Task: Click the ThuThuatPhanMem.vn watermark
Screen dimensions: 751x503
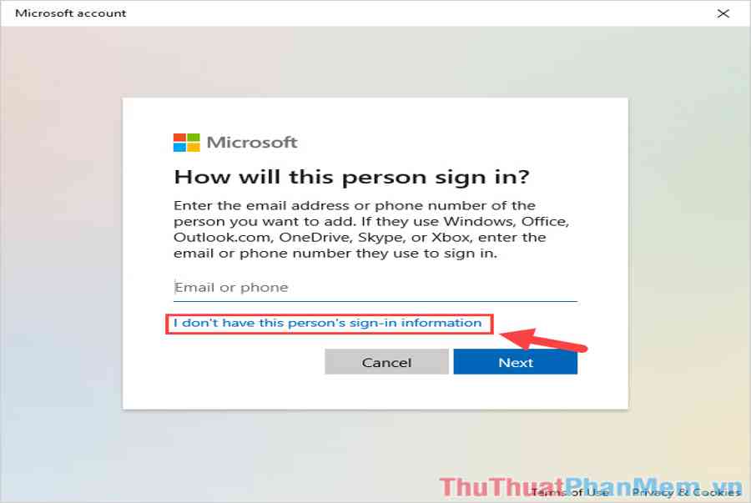Action: pyautogui.click(x=590, y=487)
